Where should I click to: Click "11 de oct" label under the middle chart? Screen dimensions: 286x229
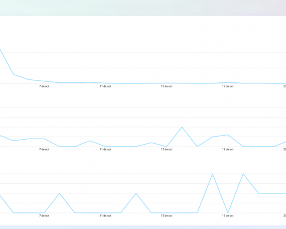[105, 149]
